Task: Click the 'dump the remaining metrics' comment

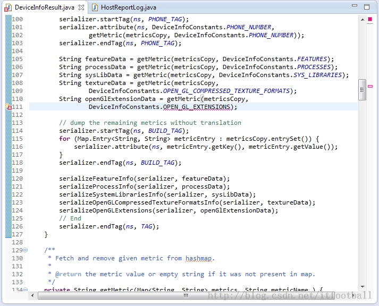Action: (150, 123)
